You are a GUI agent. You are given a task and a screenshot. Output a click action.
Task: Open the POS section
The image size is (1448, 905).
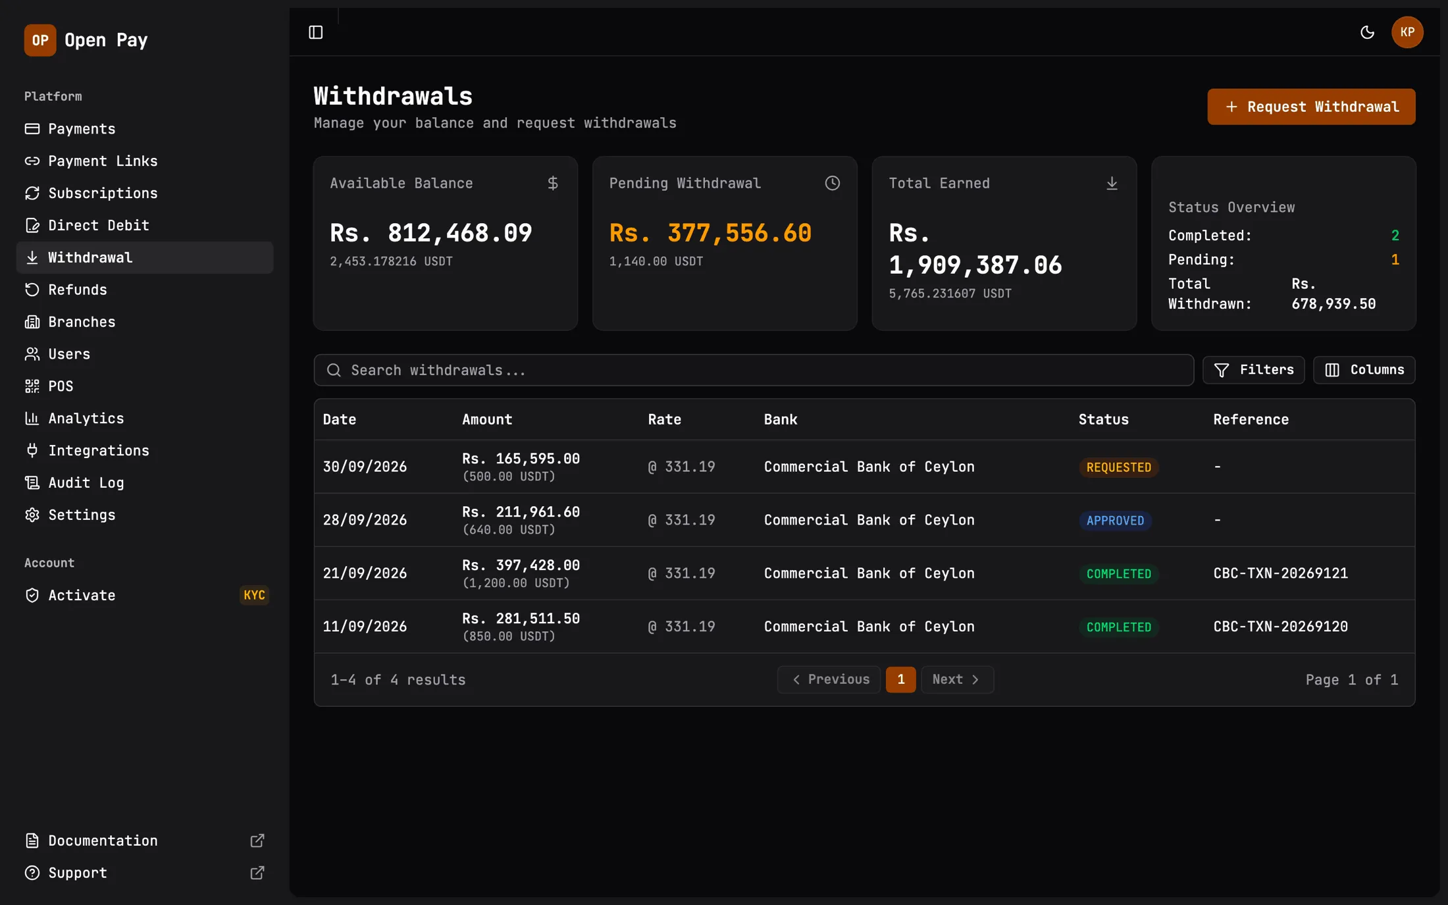pos(145,386)
